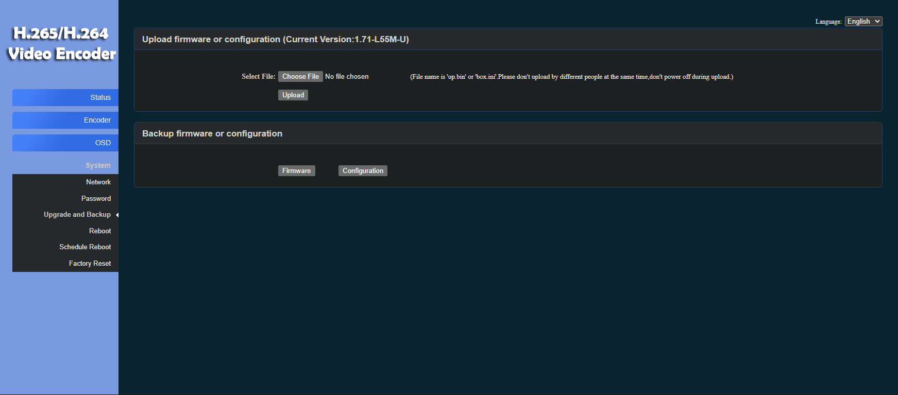This screenshot has width=898, height=395.
Task: Click the white arrow beside Upgrade and Backup
Action: [x=117, y=215]
